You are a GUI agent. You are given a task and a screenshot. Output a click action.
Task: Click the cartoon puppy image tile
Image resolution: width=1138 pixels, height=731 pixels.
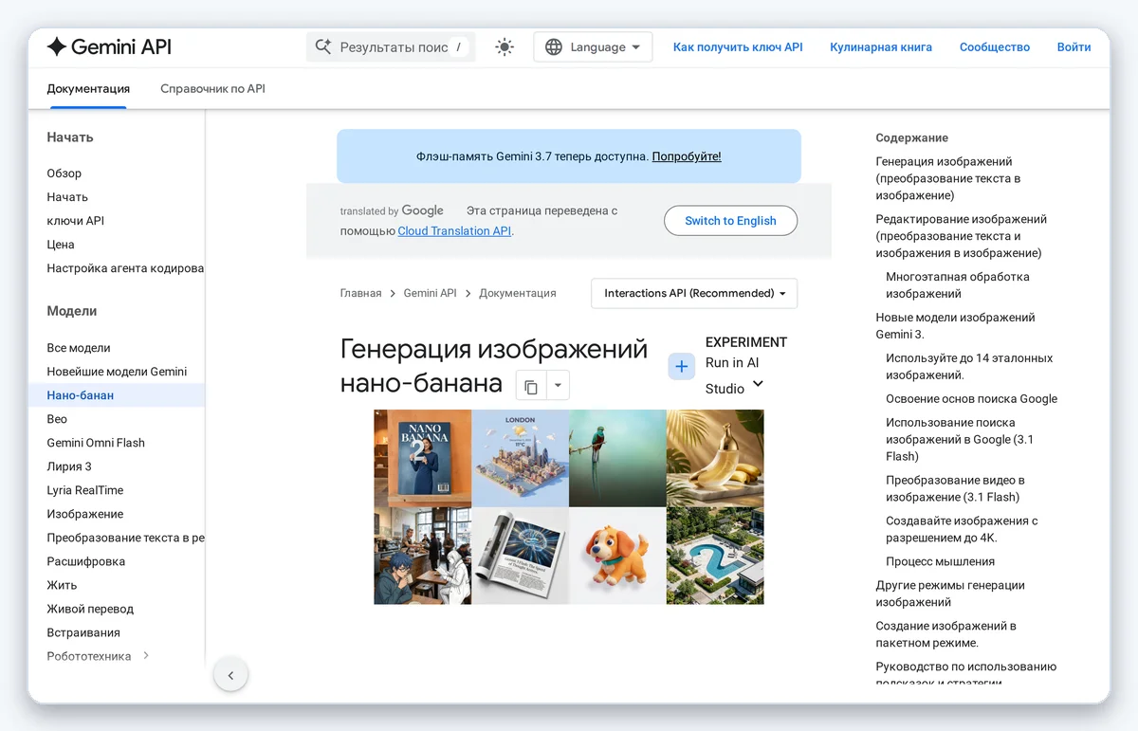[x=617, y=556]
